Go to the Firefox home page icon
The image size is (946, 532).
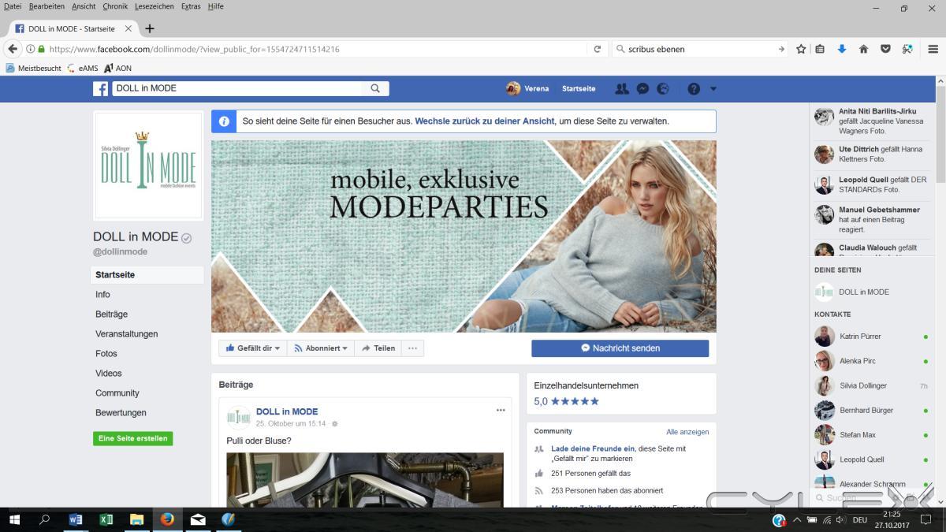tap(863, 49)
